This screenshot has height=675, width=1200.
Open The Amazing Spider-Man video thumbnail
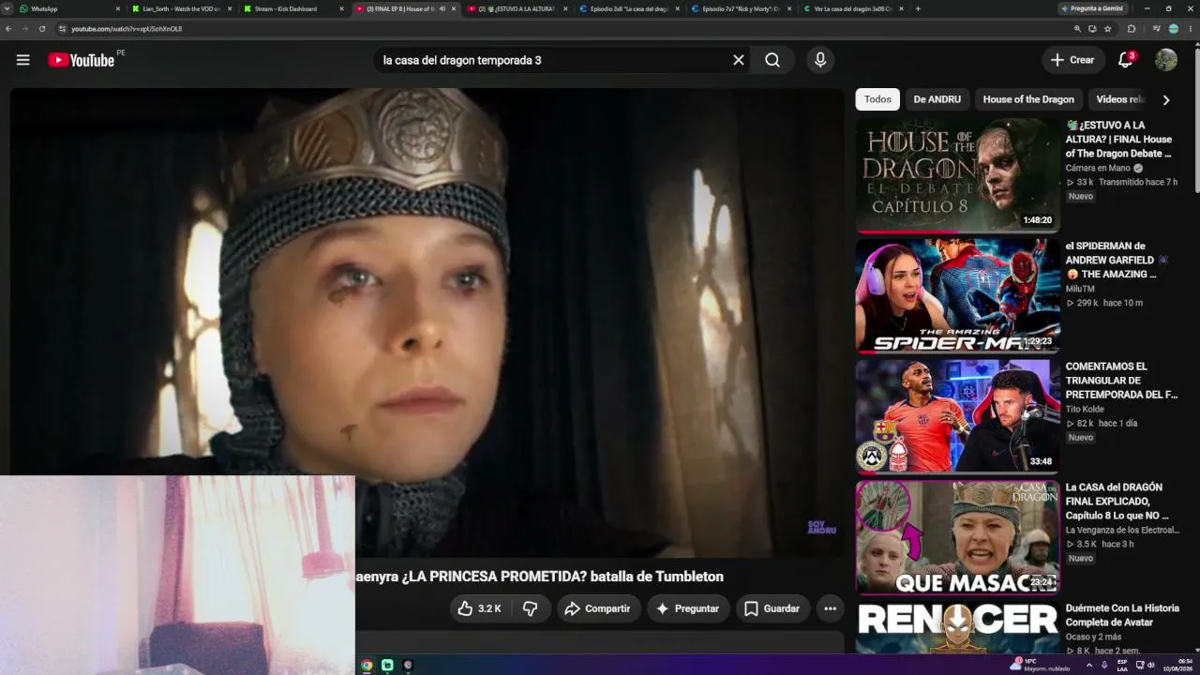click(957, 296)
